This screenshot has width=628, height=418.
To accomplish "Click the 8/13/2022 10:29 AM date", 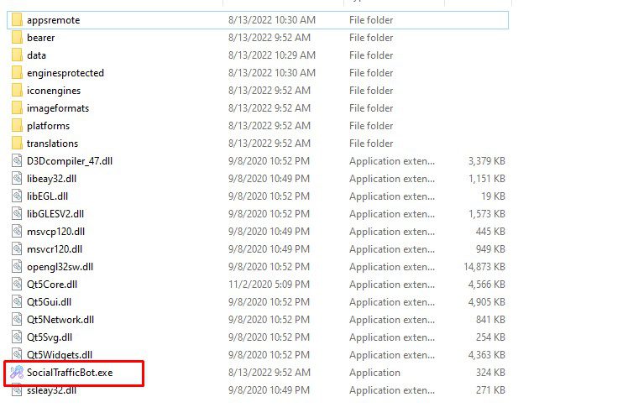I will [272, 55].
